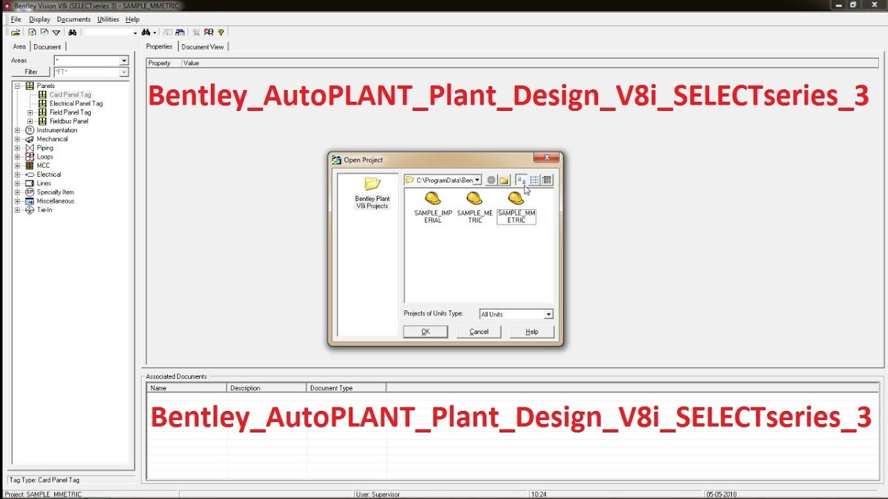Select Electrical Panel Tag tree item
Screen dimensions: 888x499
pyautogui.click(x=76, y=104)
